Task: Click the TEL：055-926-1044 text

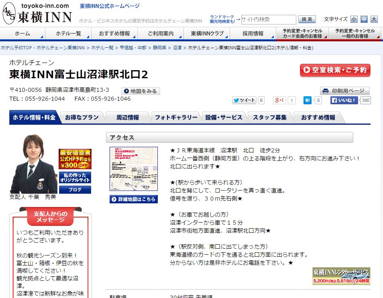Action: (37, 99)
